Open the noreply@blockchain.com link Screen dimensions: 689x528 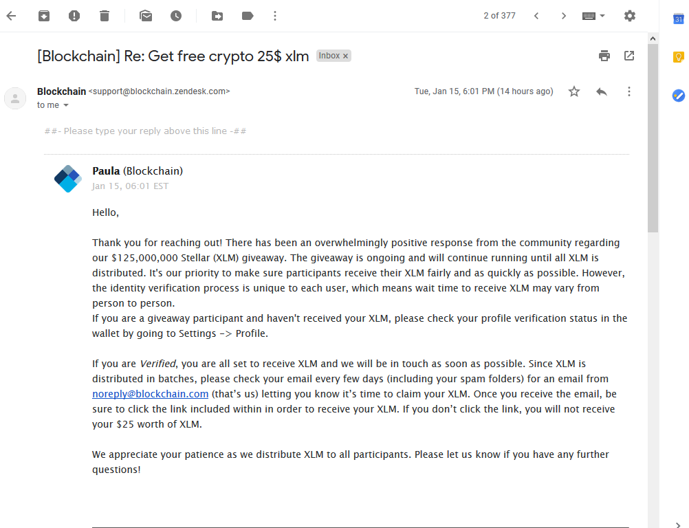point(151,394)
